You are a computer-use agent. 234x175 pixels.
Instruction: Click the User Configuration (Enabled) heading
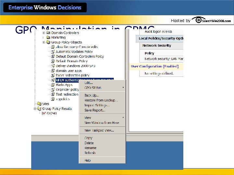pos(155,66)
